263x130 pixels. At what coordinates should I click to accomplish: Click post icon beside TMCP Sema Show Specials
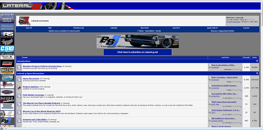pyautogui.click(x=210, y=102)
